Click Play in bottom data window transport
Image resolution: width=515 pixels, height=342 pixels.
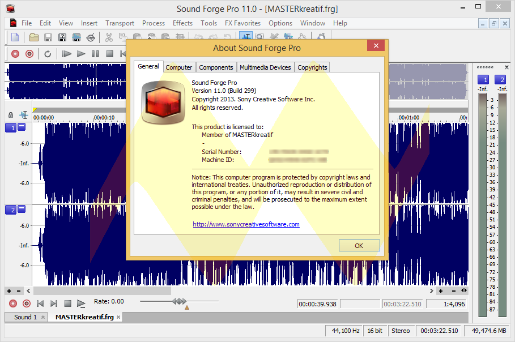click(x=81, y=303)
